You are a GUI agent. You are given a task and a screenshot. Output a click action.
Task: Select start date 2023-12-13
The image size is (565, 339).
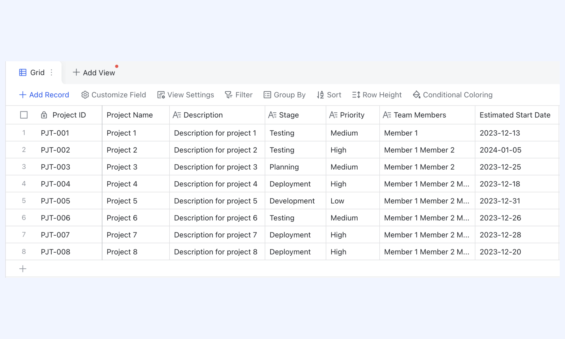pyautogui.click(x=517, y=133)
